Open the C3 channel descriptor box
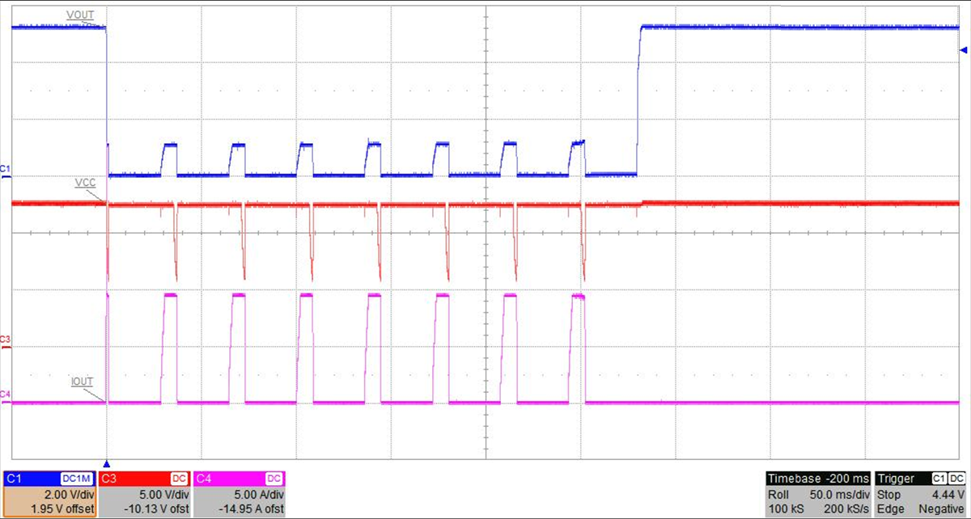 click(x=144, y=494)
